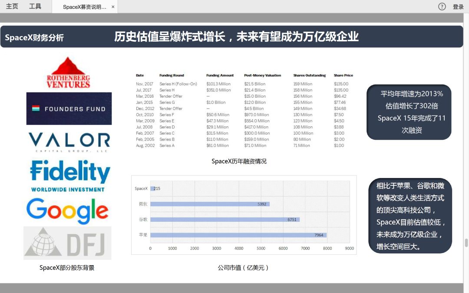
Task: Click the DFJ logo
Action: coord(67,243)
